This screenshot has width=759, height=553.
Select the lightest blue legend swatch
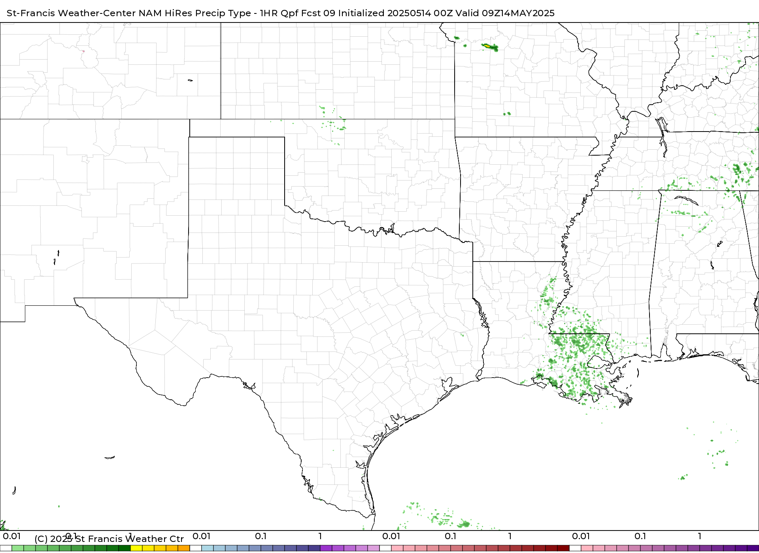coord(208,548)
